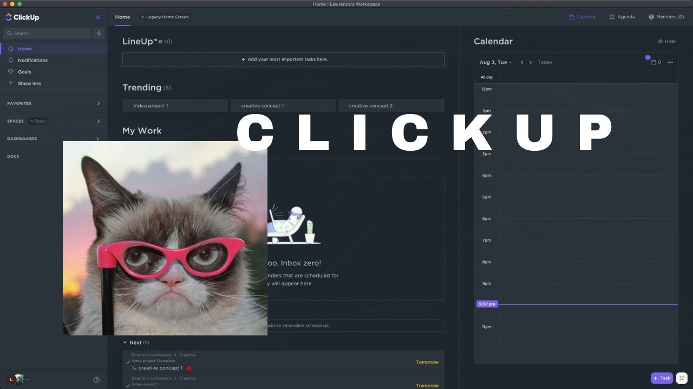Click the lightning bolt quick action icon
The image size is (693, 389).
point(99,33)
